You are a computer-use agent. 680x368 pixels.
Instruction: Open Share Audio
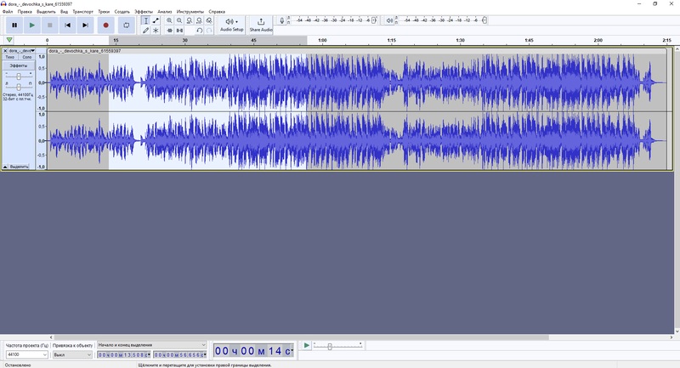coord(260,25)
